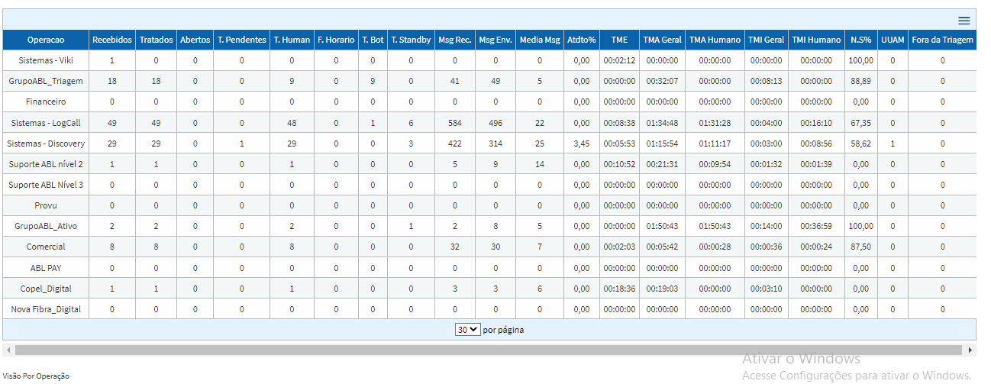The image size is (991, 384).
Task: Click the Msg Env. column header
Action: pos(495,40)
